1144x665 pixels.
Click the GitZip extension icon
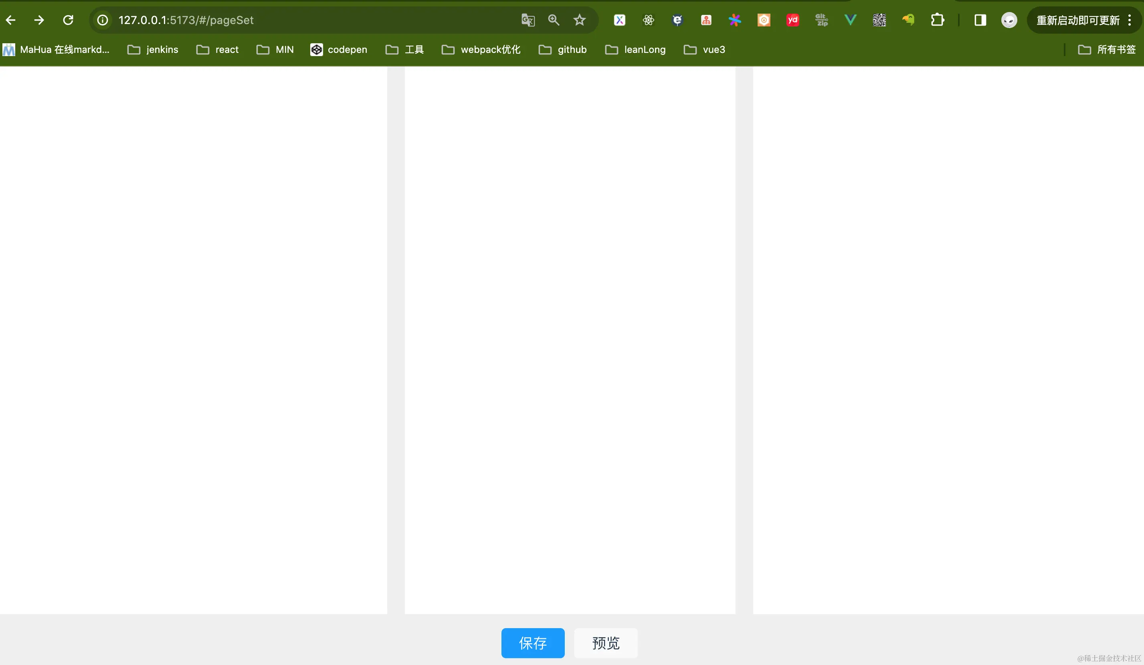point(821,20)
